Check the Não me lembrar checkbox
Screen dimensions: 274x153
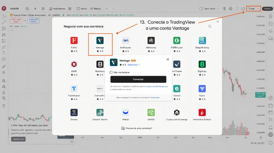coord(111,72)
